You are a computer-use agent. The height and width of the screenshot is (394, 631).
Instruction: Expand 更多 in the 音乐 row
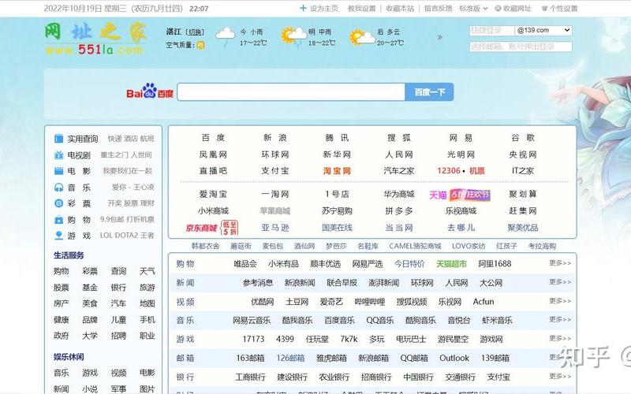pyautogui.click(x=560, y=319)
